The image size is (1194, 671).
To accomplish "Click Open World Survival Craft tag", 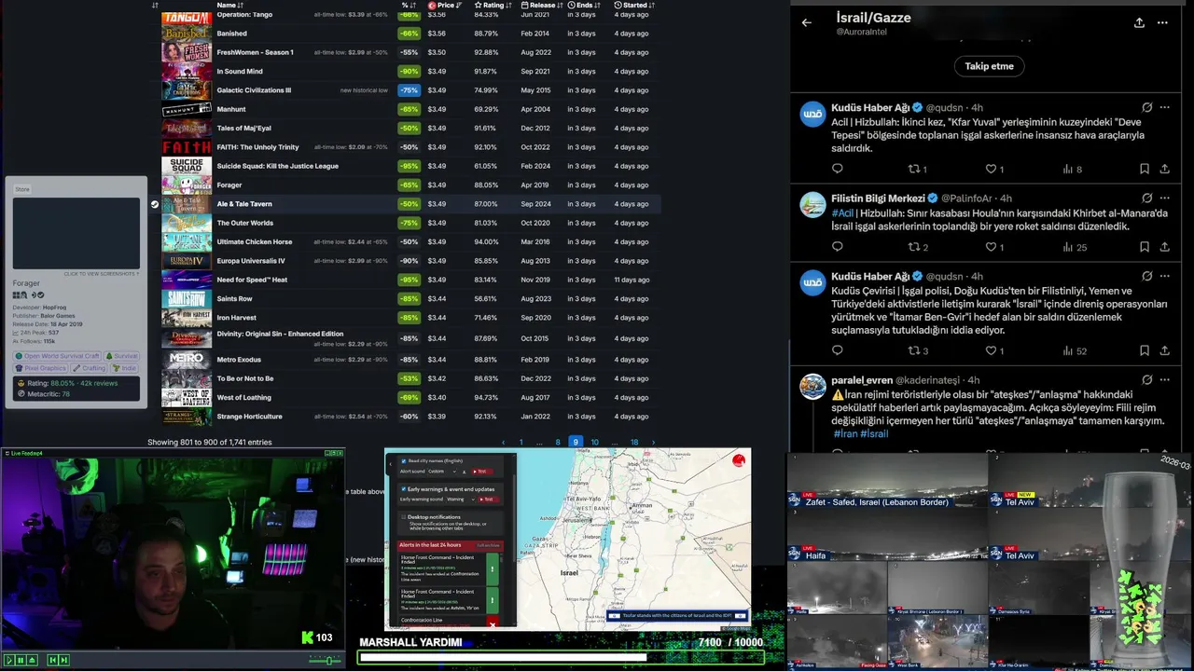I will (x=57, y=356).
